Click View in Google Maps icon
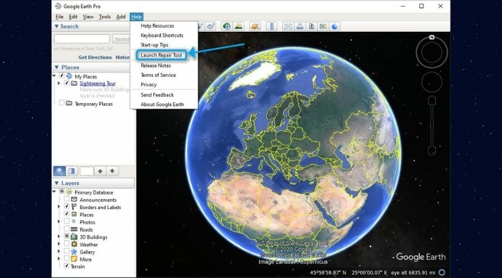Image resolution: width=502 pixels, height=278 pixels. [x=323, y=27]
